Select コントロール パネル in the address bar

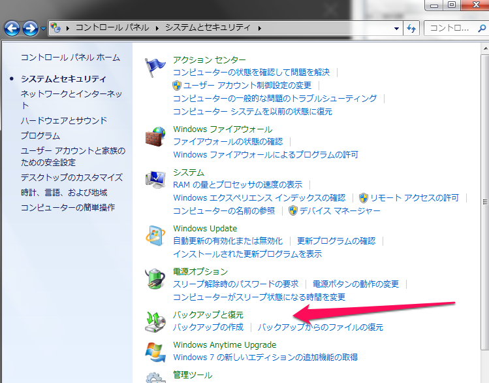point(112,28)
